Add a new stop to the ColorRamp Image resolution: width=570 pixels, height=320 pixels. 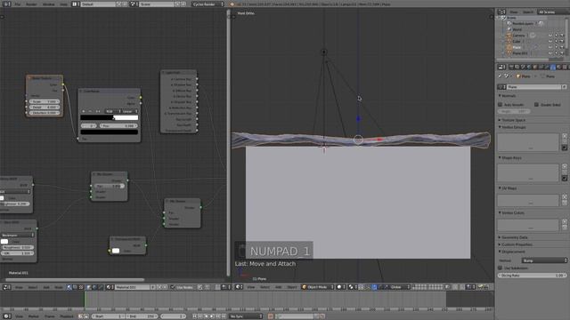pyautogui.click(x=84, y=111)
